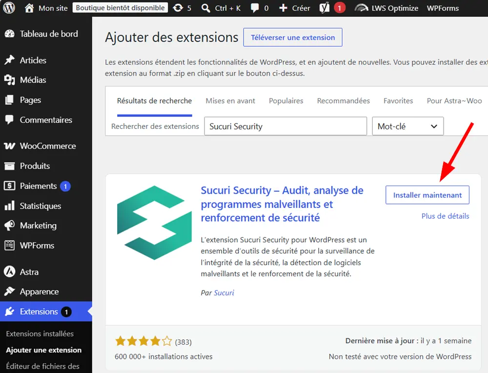This screenshot has height=373, width=488.
Task: Click the home icon next to Mon site
Action: (29, 8)
